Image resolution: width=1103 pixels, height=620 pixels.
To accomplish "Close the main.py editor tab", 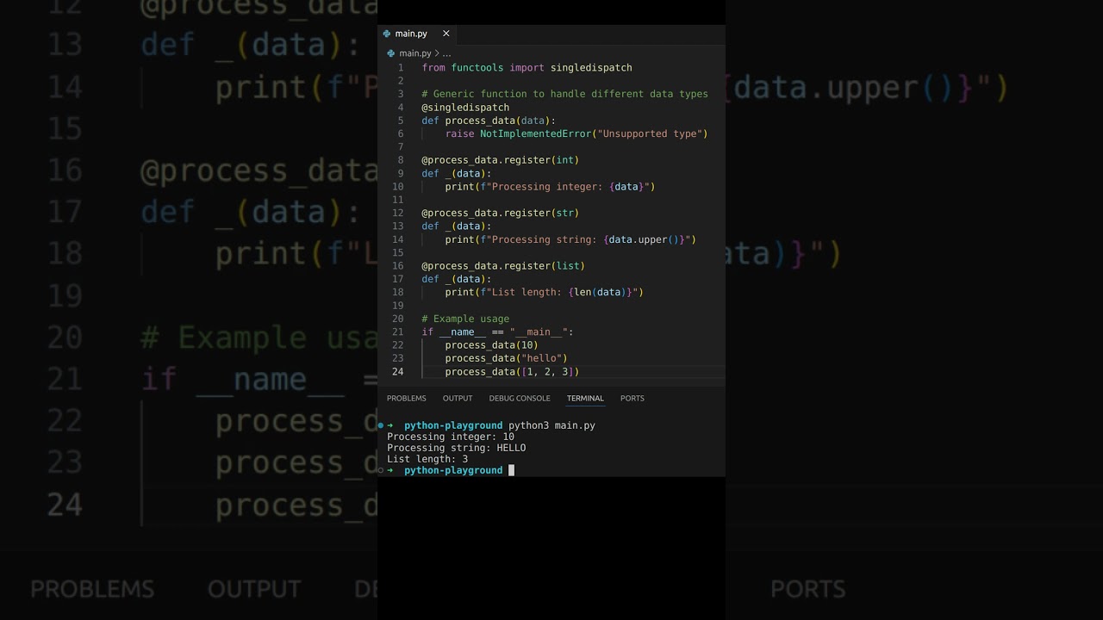I will point(446,34).
